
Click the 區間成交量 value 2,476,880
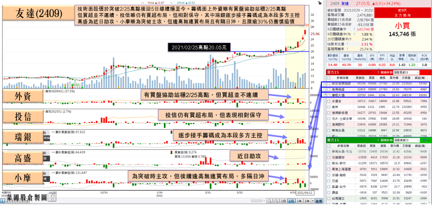tap(365, 15)
